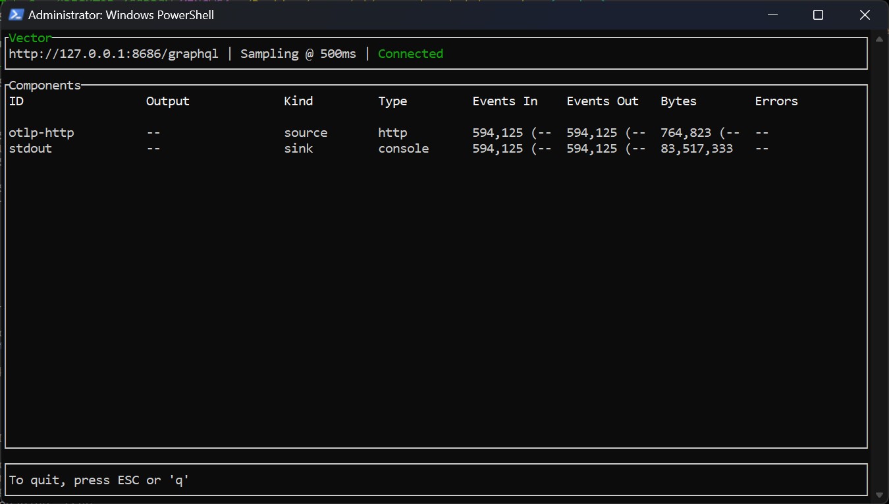Click the Bytes column header

tap(678, 101)
